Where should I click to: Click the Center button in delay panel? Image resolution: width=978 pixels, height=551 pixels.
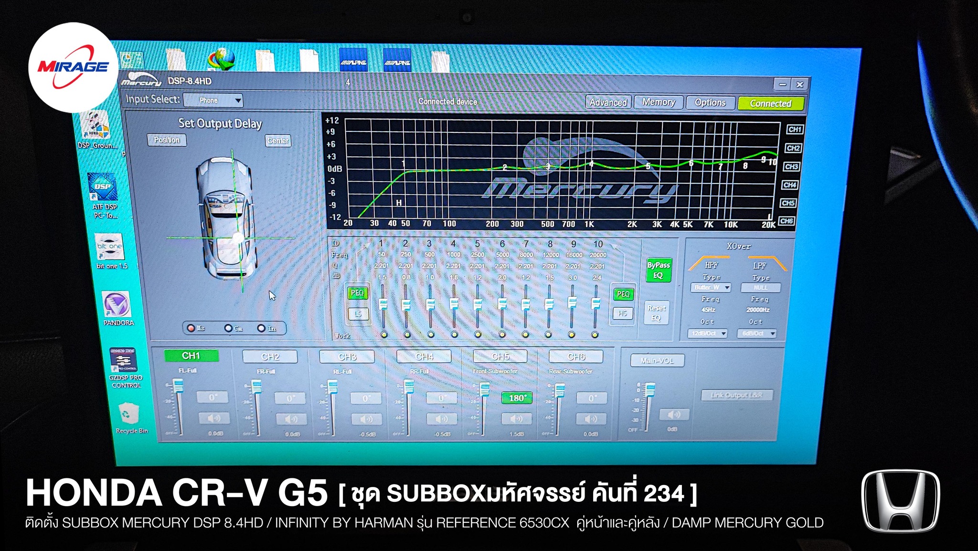click(278, 140)
